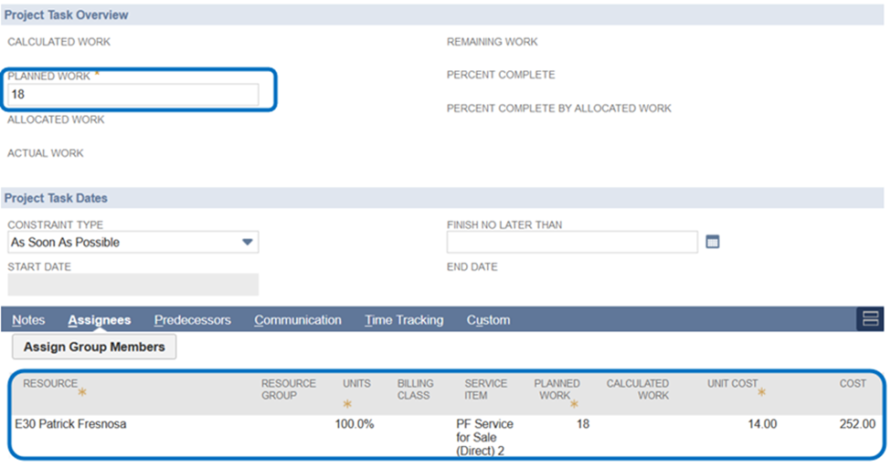891x467 pixels.
Task: Click the Allocated Work label
Action: click(56, 119)
